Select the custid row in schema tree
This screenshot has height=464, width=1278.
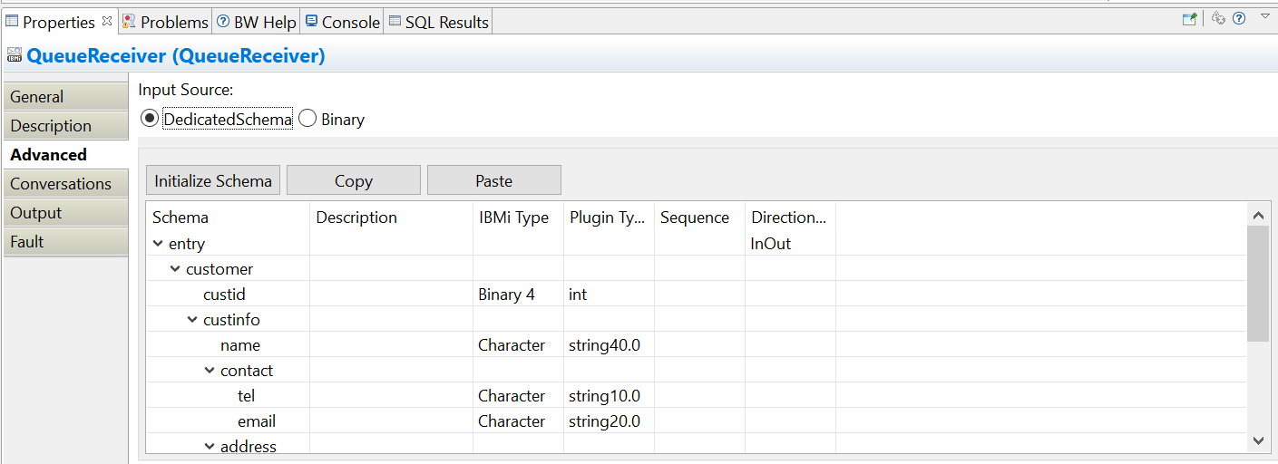tap(224, 295)
